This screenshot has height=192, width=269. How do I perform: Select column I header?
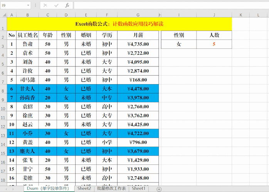[x=179, y=15]
